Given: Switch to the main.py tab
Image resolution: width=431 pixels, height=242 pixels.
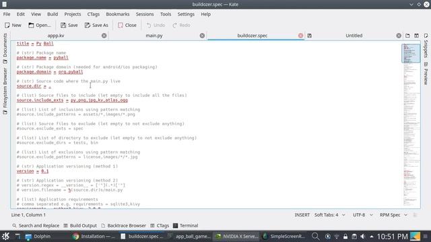Looking at the screenshot, I should pyautogui.click(x=154, y=36).
